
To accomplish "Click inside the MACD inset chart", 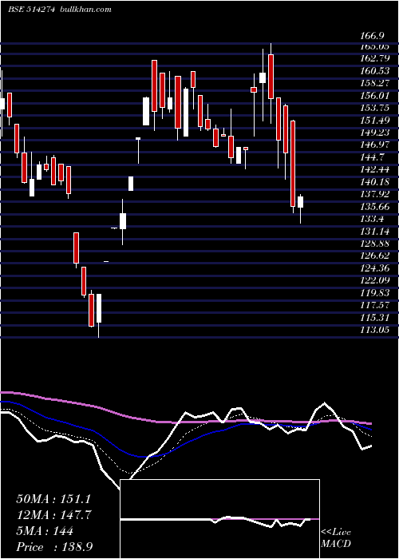I will click(x=219, y=519).
